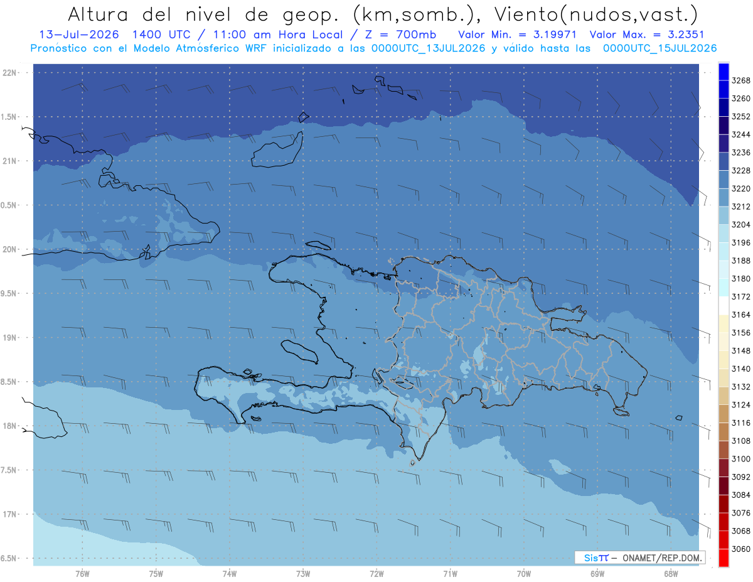Click the colorbar value '3268'
Image resolution: width=753 pixels, height=582 pixels.
(741, 80)
